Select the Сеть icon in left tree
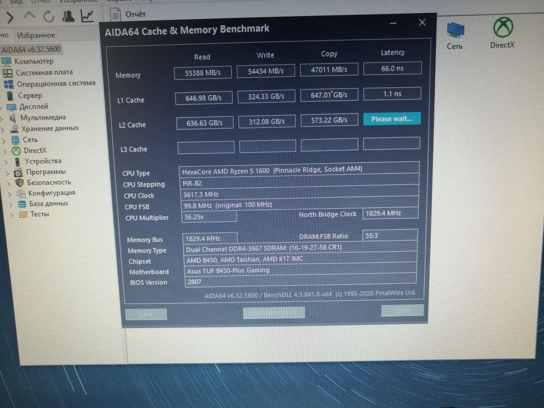544x408 pixels. [16, 140]
